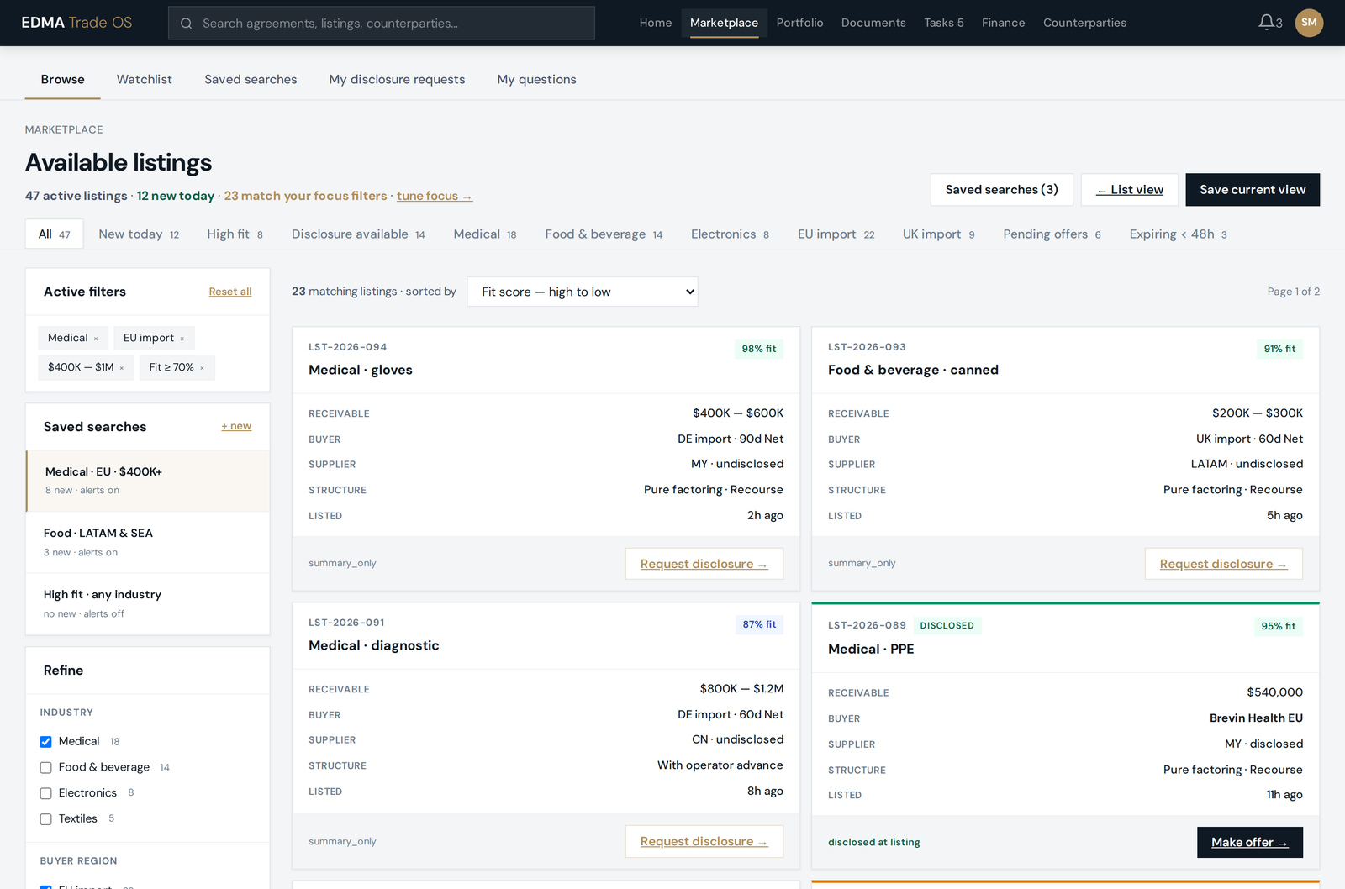This screenshot has height=889, width=1345.
Task: Remove the Medical active filter chip
Action: 96,339
